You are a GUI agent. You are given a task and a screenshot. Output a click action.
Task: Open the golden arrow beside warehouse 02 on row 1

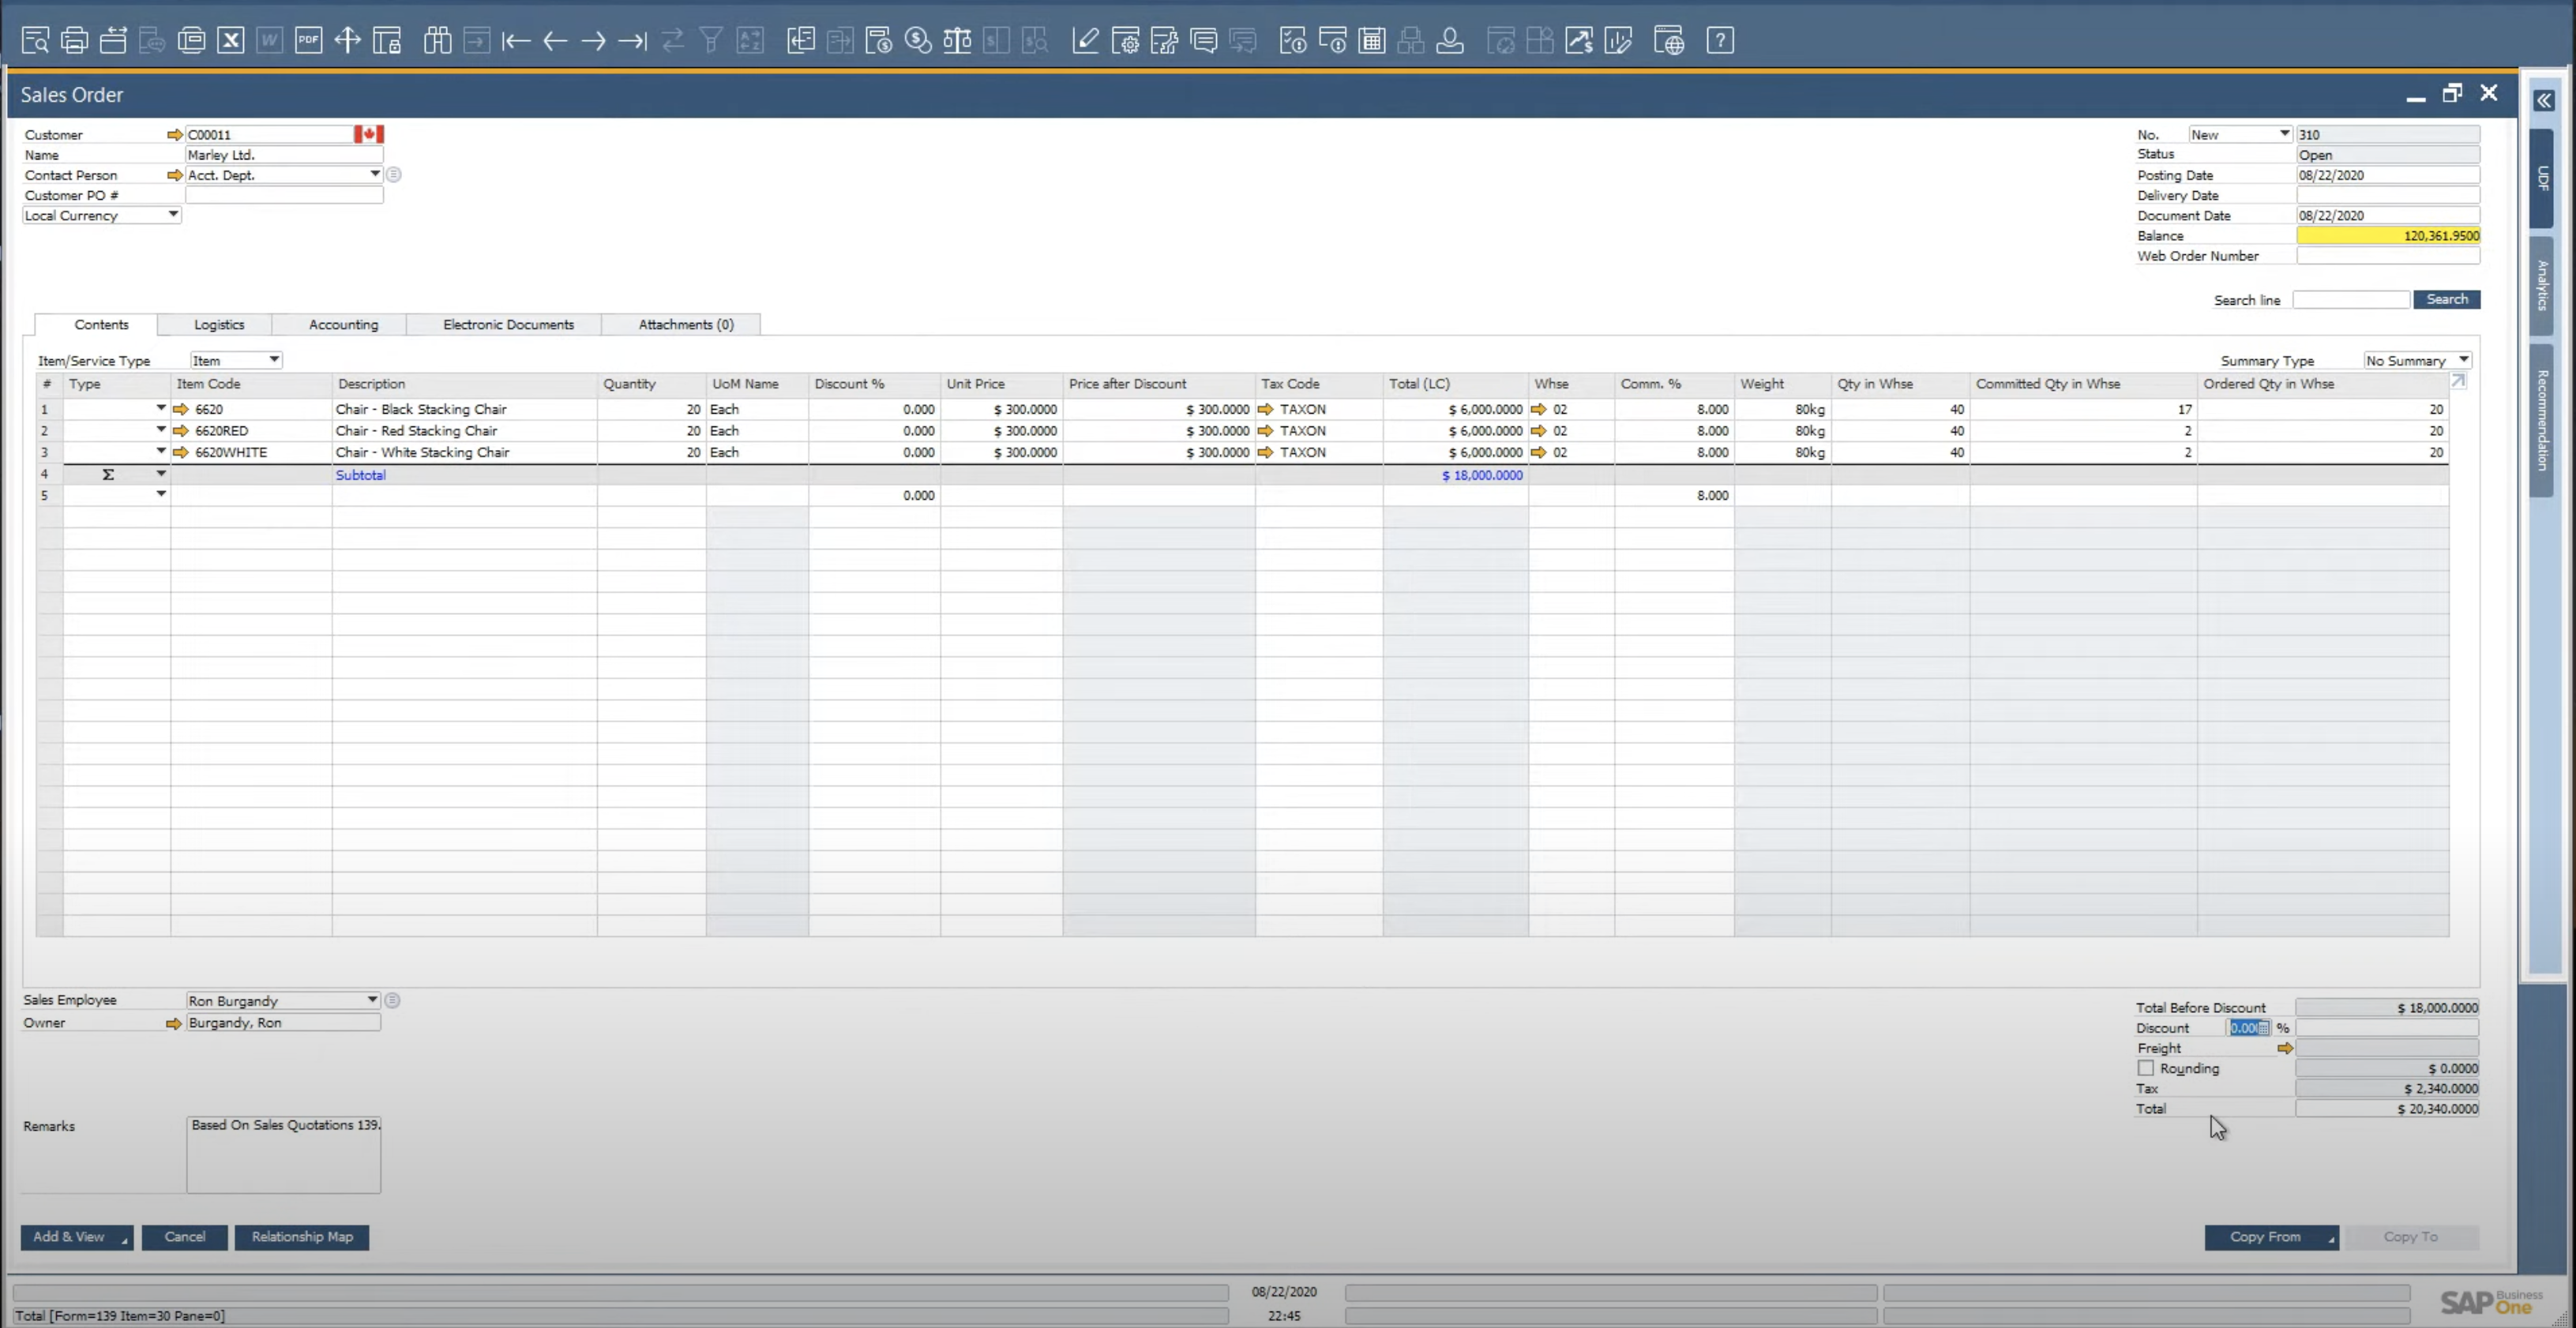[1539, 409]
